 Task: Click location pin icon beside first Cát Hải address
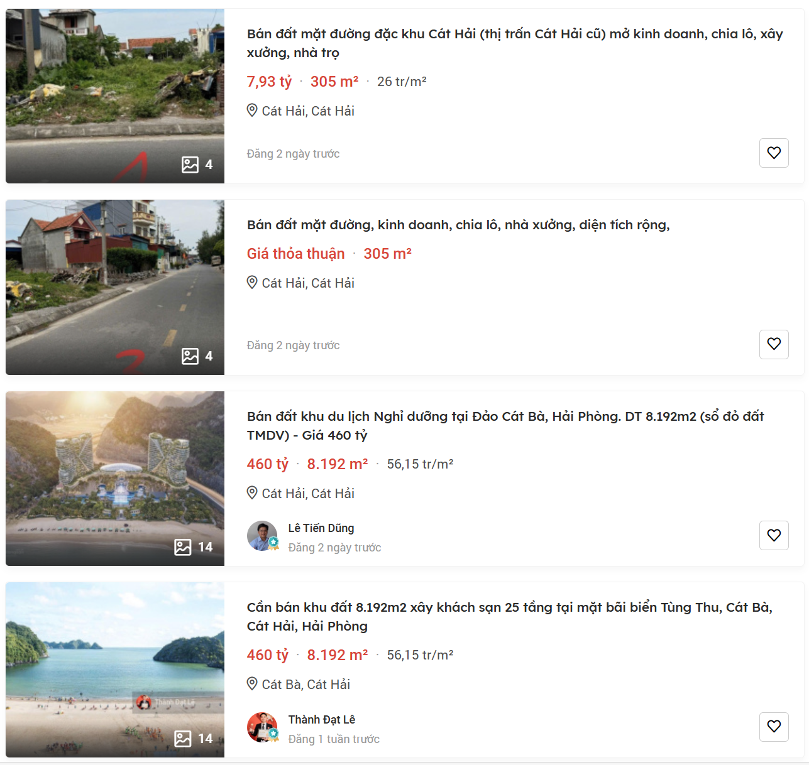(x=252, y=111)
